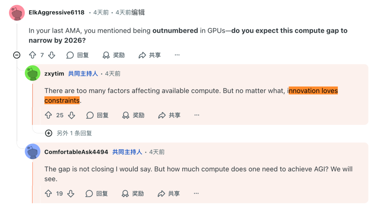
Task: Open the more options menu on ElkAggressive6118's comment
Action: click(x=177, y=55)
